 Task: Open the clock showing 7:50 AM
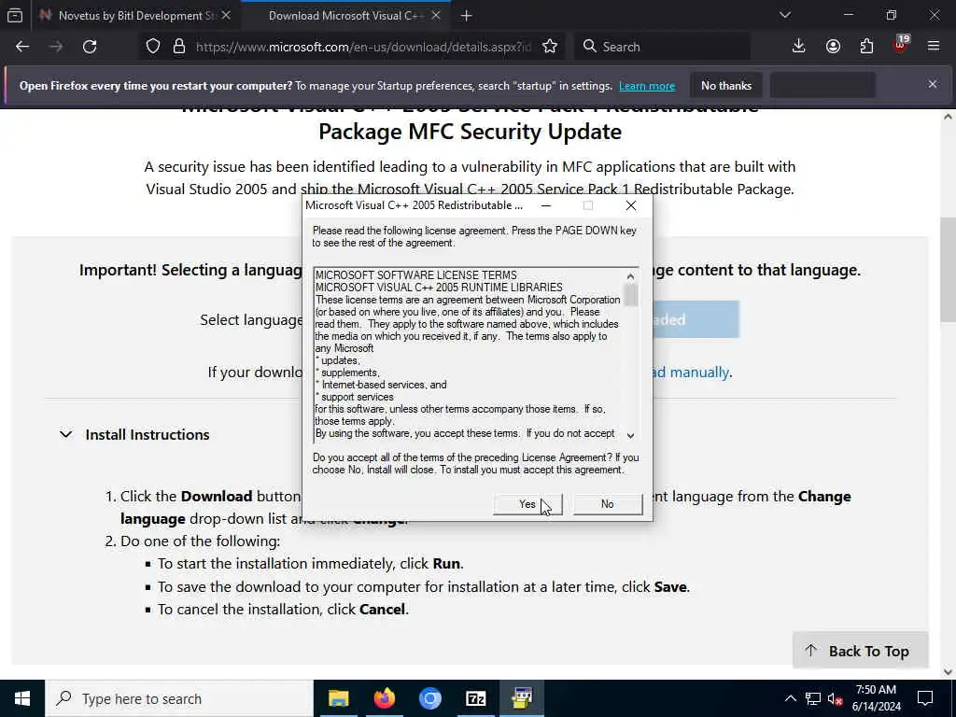tap(876, 698)
